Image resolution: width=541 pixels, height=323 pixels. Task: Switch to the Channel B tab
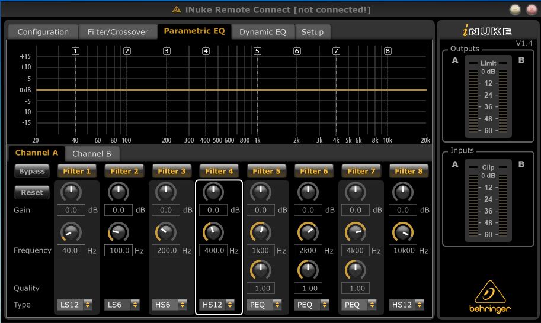pos(92,154)
